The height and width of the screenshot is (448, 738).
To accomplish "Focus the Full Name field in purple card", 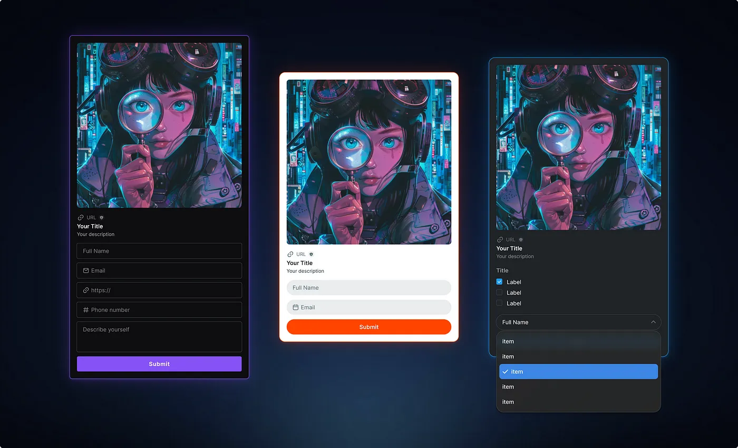I will 159,251.
